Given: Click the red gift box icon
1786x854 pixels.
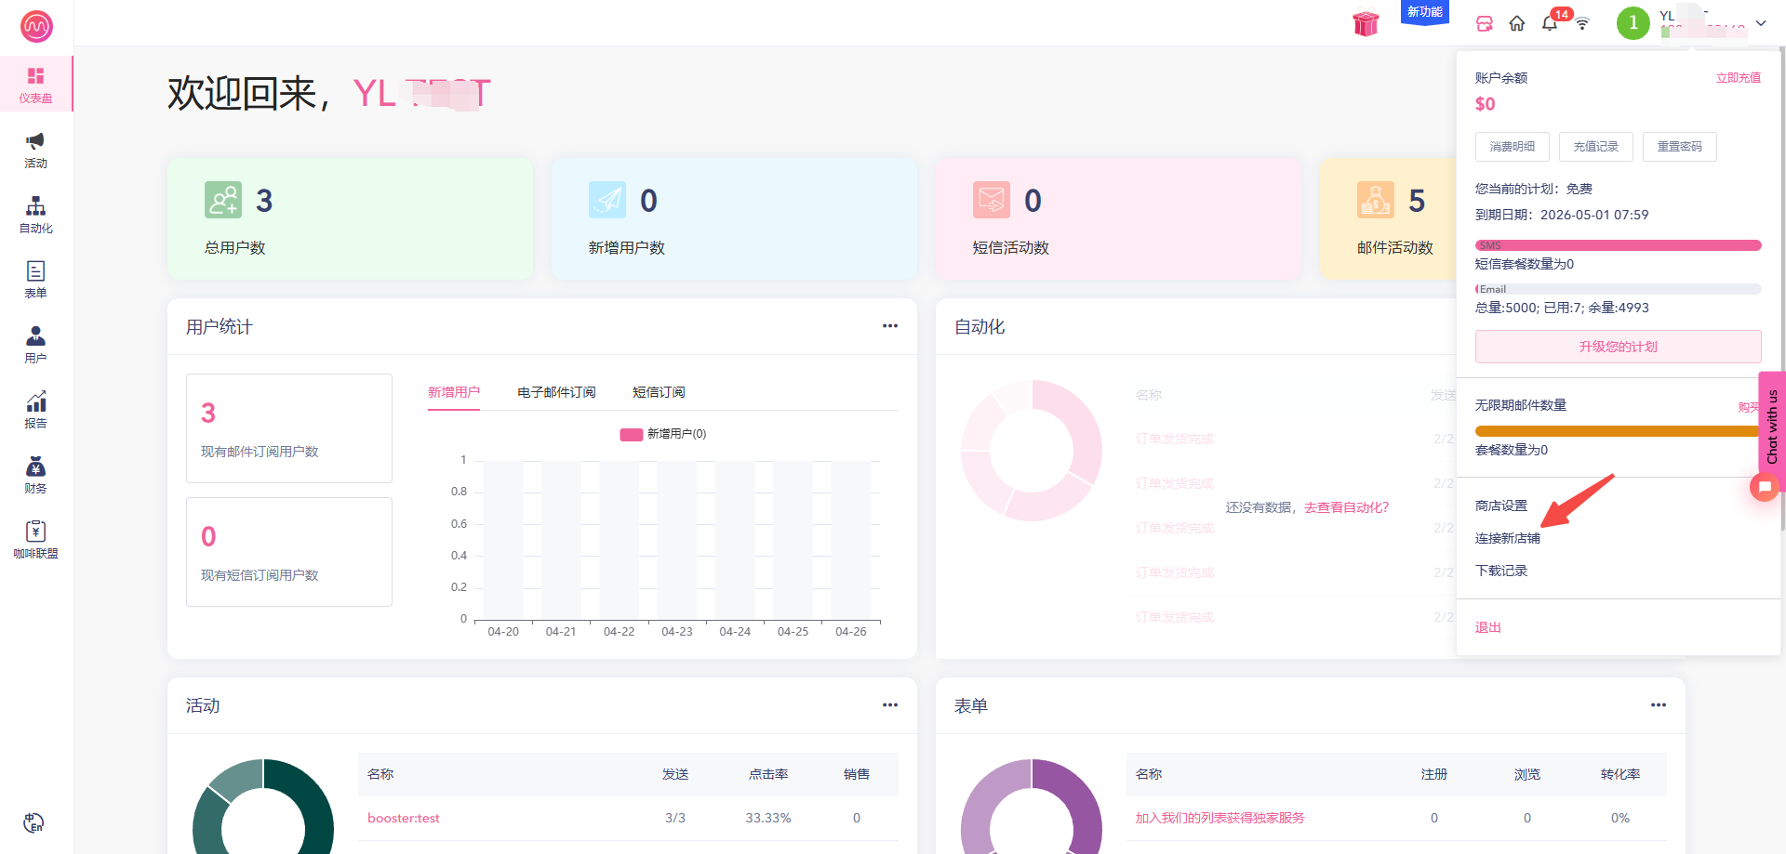Looking at the screenshot, I should [x=1366, y=23].
